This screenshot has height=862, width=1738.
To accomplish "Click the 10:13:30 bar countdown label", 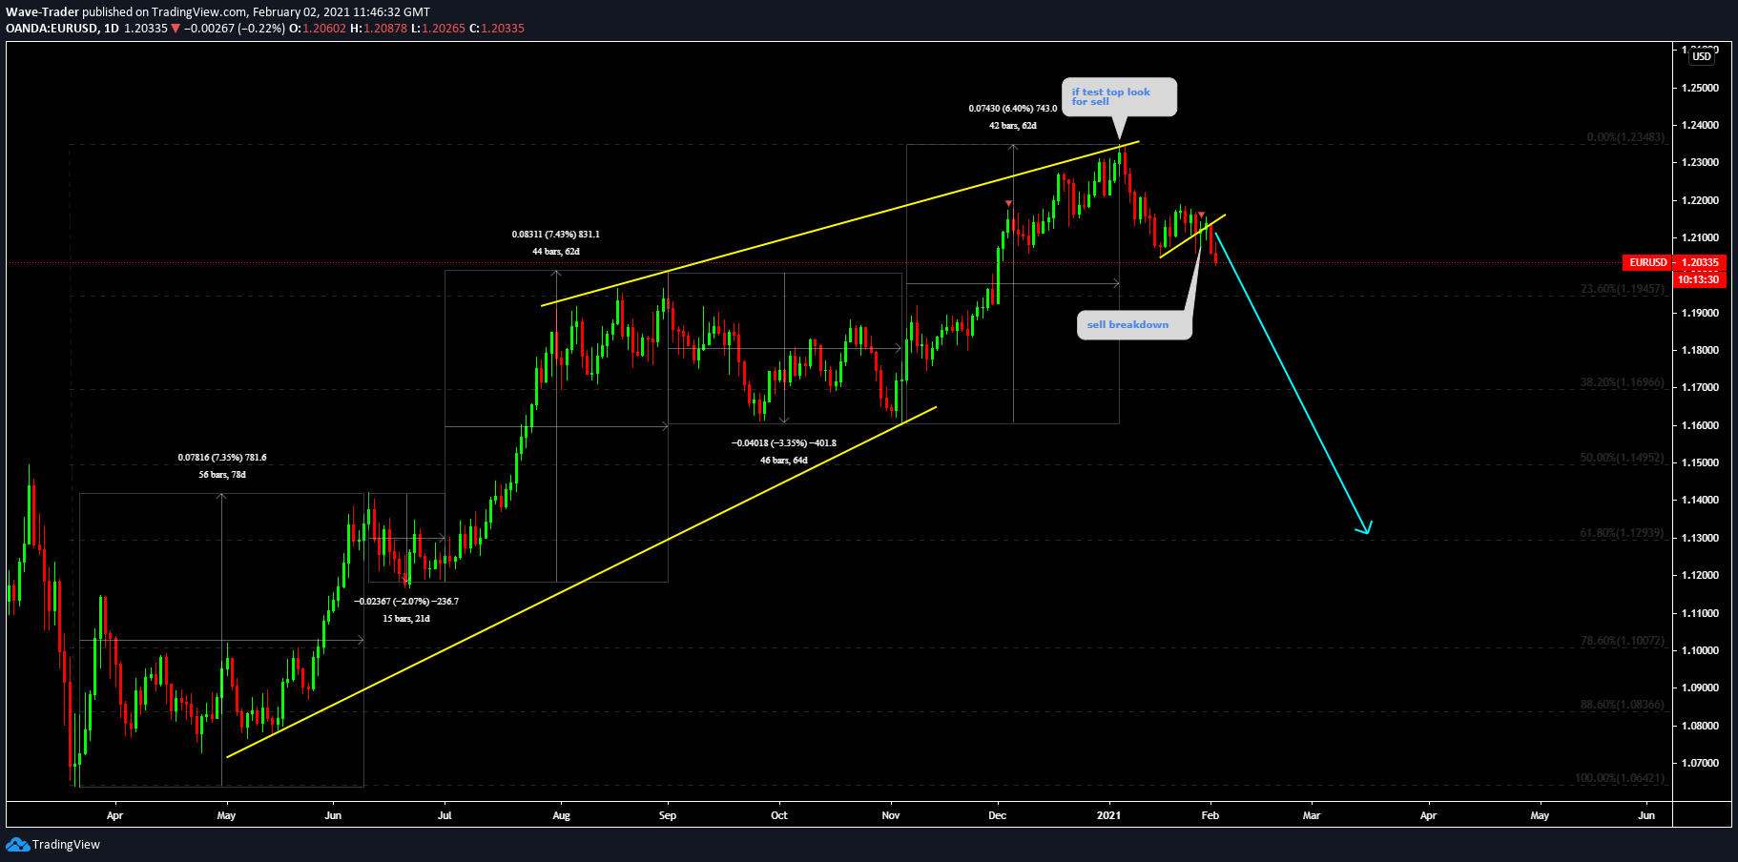I will point(1698,279).
